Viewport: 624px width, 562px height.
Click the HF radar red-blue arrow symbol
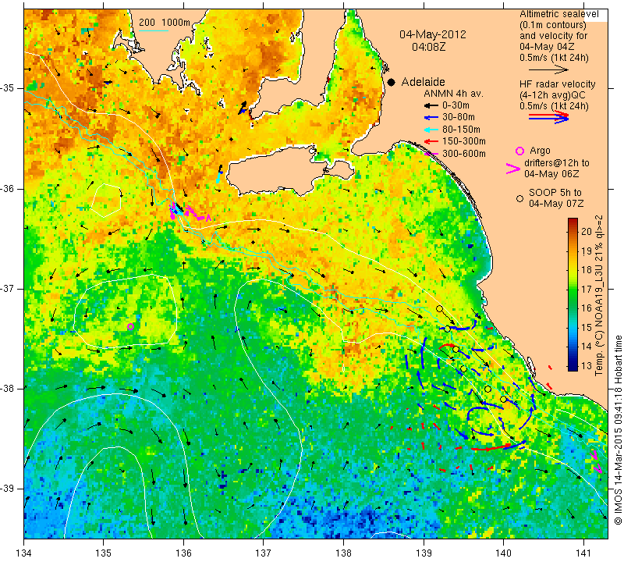click(548, 117)
